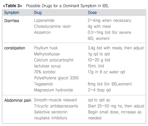Select the Diarrhea symptom cell
148x126 pixels.
(12, 21)
